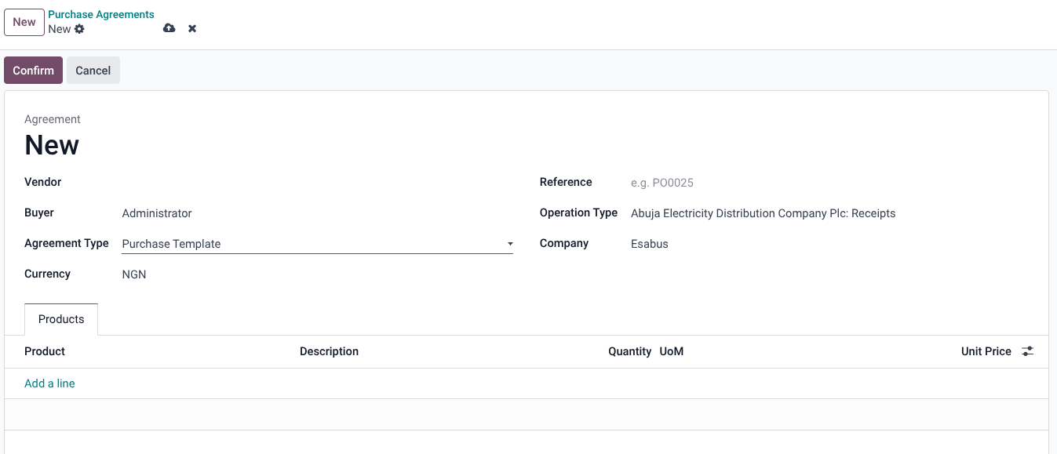Click the Unit Price column header

tap(986, 350)
